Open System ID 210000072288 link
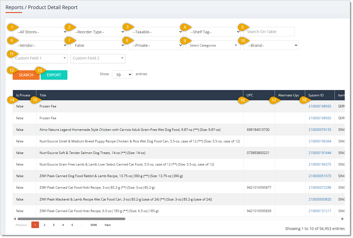The image size is (353, 238). (x=320, y=188)
